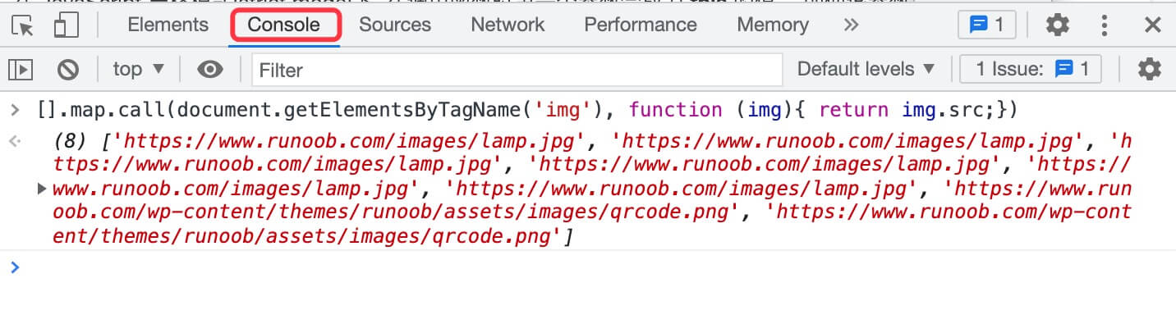This screenshot has height=333, width=1176.
Task: Click the messages badge showing 1
Action: 986,25
